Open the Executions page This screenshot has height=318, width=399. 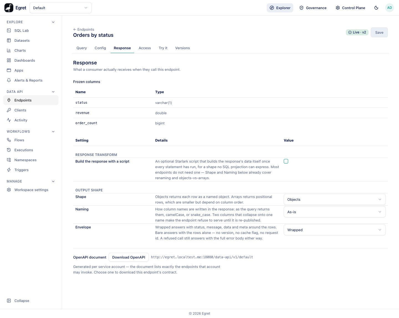point(31,150)
